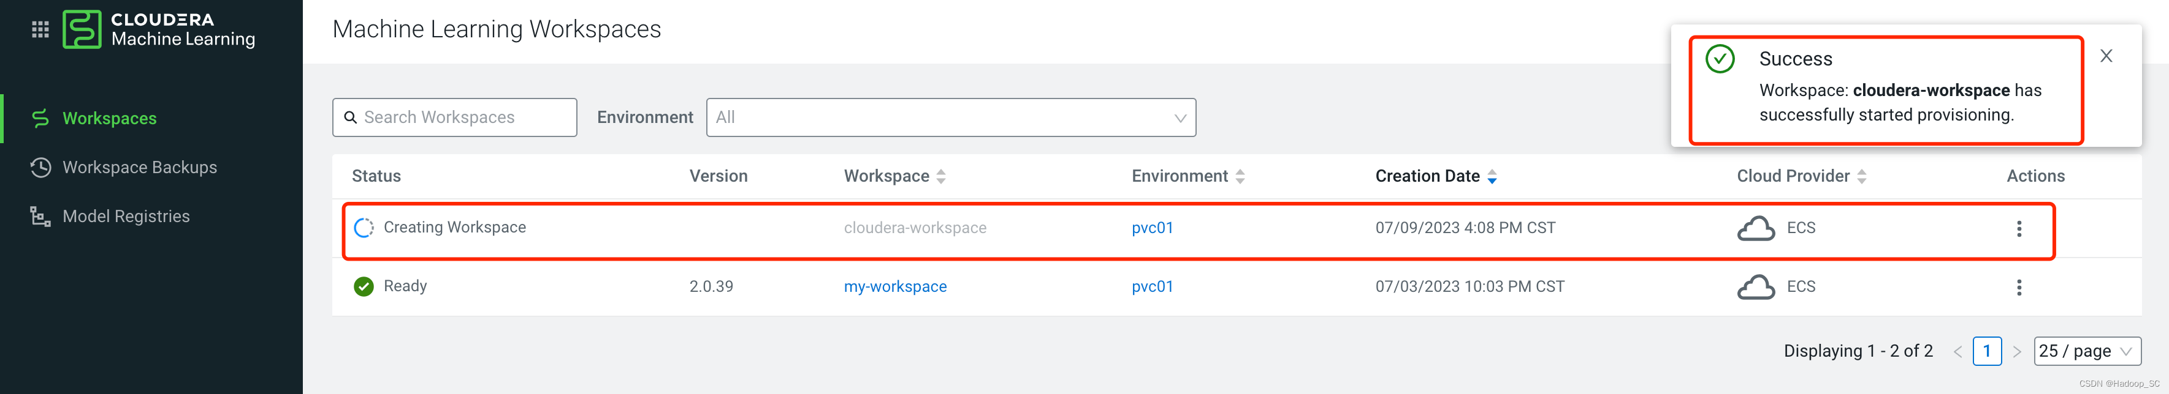The image size is (2169, 394).
Task: Select page 1 in pagination
Action: 1986,351
